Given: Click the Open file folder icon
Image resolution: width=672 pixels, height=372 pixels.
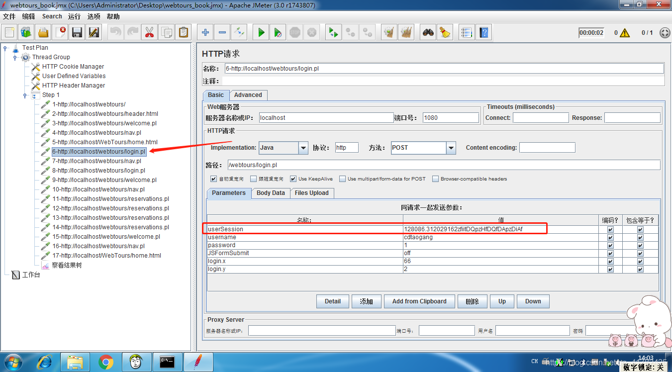Looking at the screenshot, I should tap(43, 33).
